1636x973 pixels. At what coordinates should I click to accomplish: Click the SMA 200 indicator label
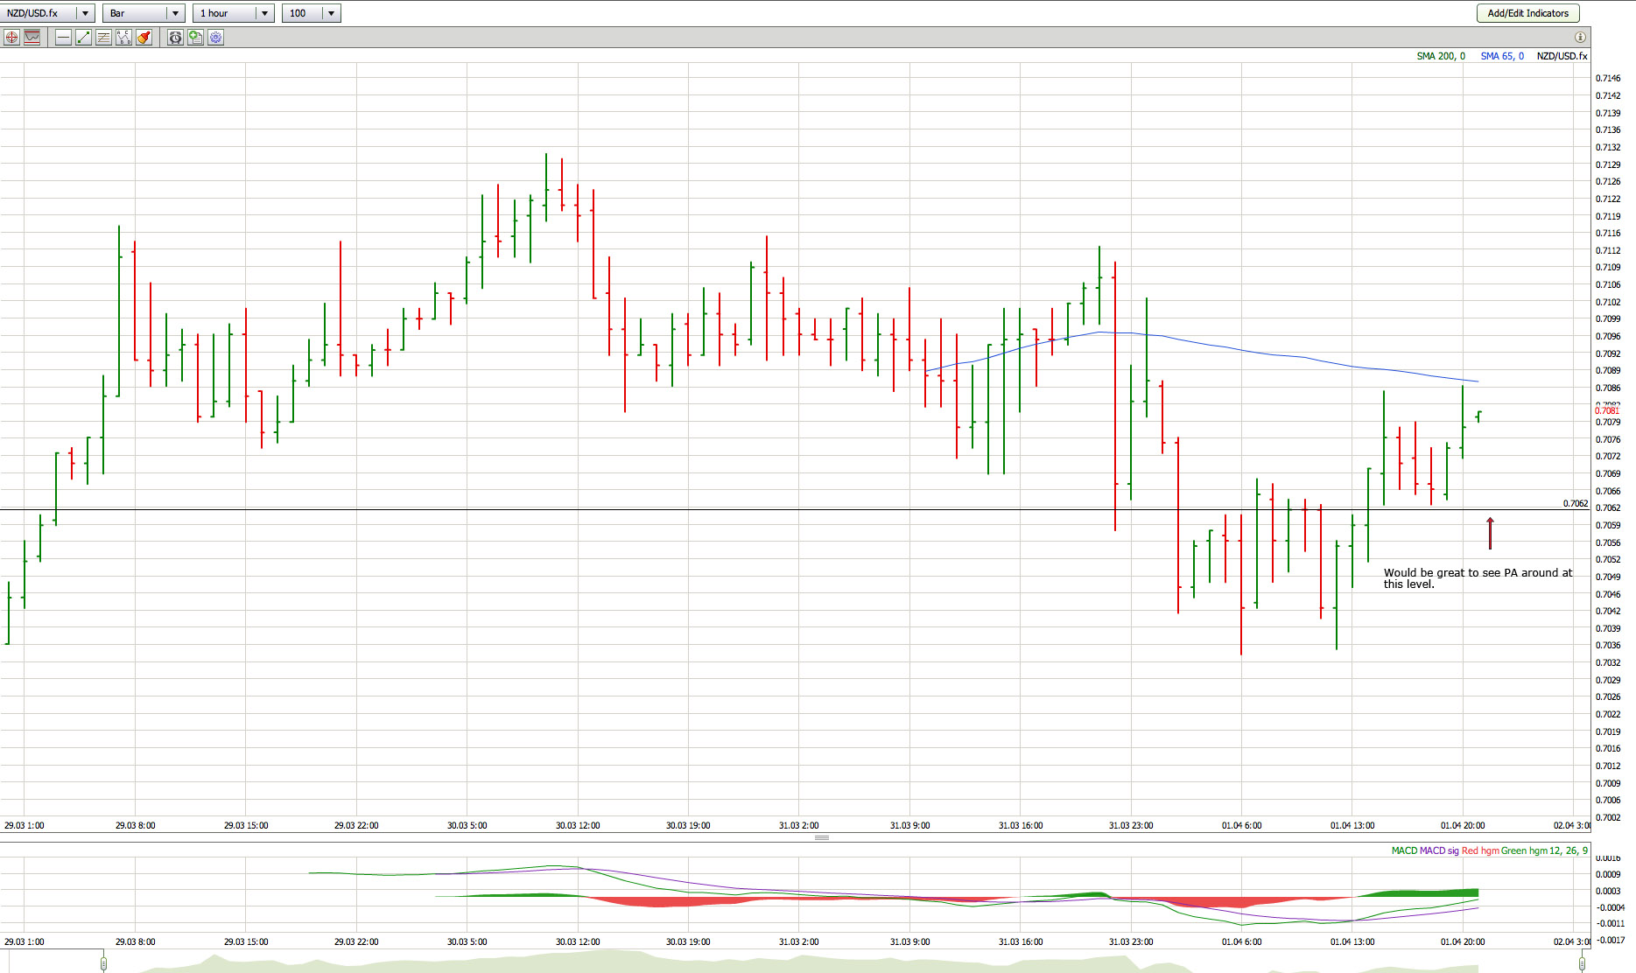coord(1440,56)
